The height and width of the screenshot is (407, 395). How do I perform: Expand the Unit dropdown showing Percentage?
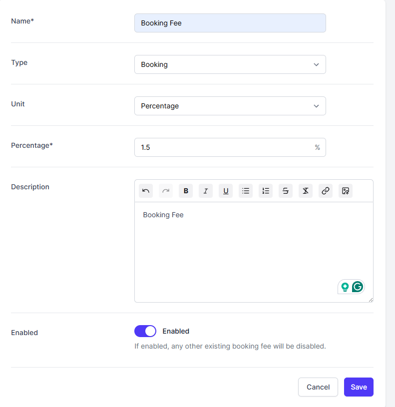click(230, 106)
